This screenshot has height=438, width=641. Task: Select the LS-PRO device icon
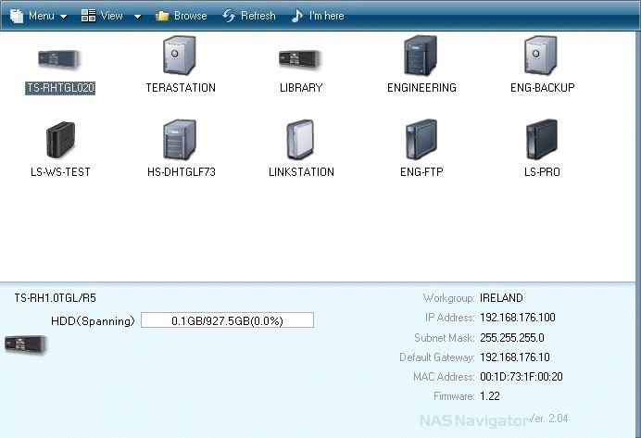pos(542,139)
